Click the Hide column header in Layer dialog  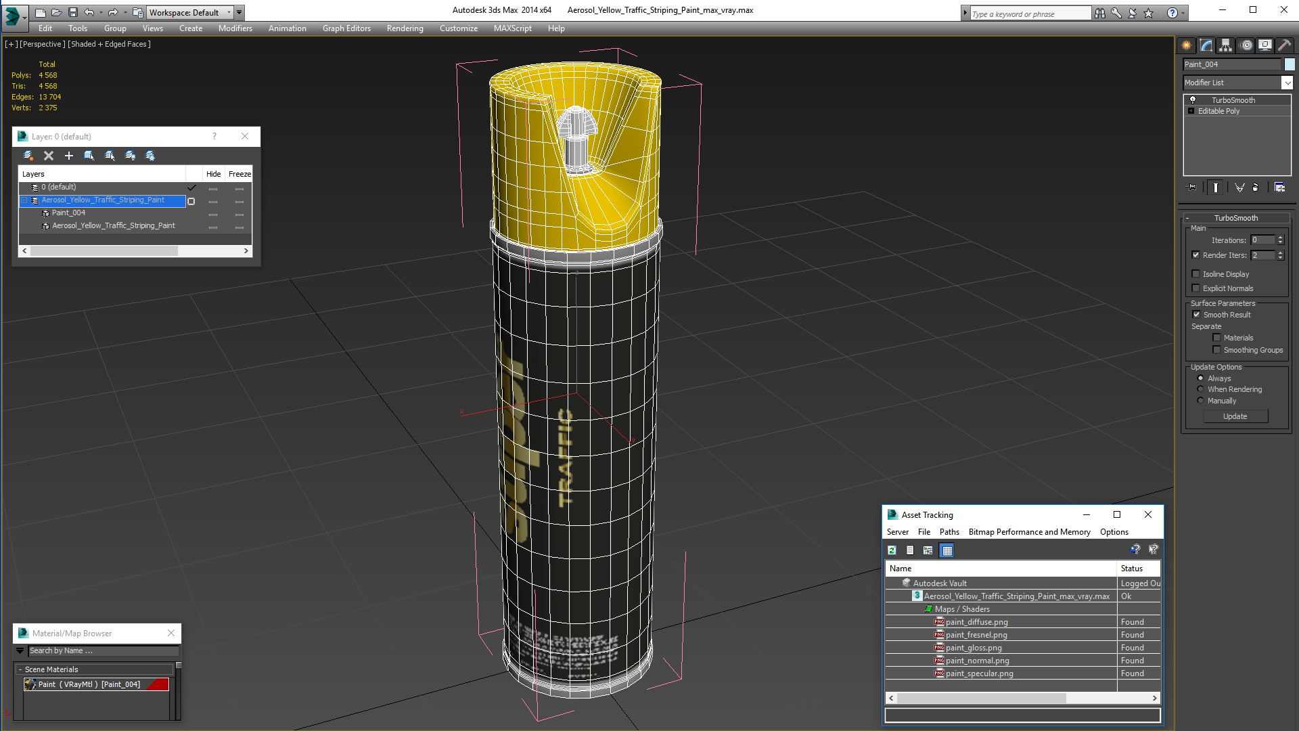click(x=213, y=174)
